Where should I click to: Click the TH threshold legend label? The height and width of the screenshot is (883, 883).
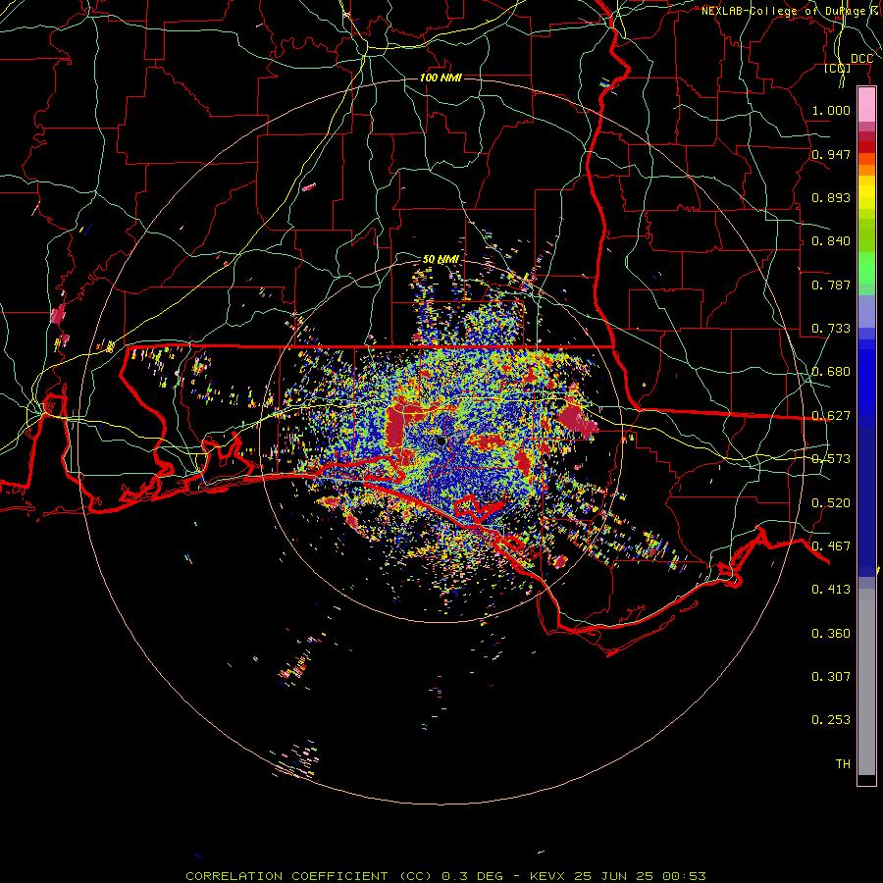(x=843, y=764)
